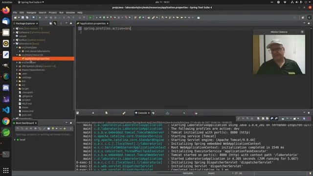The image size is (313, 176).
Task: Click the Activities button in top bar
Action: 7,2
